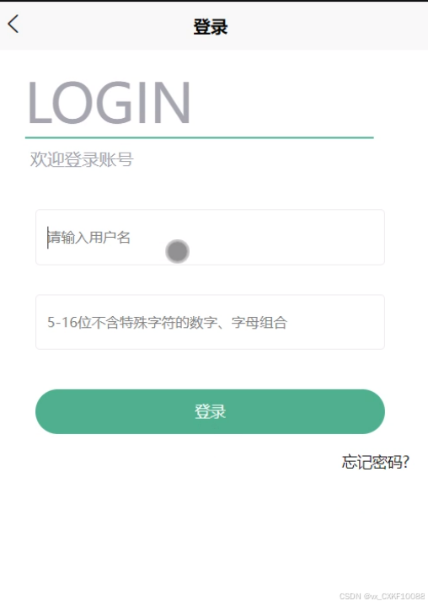Focus the 请输入用户名 username field
The width and height of the screenshot is (428, 606).
point(210,238)
